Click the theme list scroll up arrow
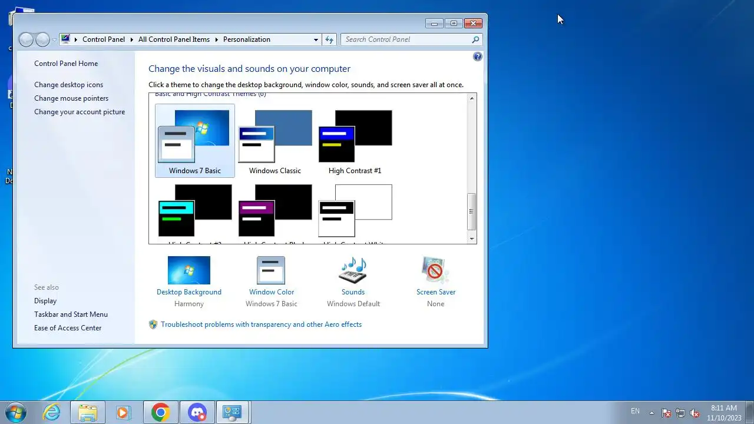The height and width of the screenshot is (424, 754). click(x=472, y=98)
